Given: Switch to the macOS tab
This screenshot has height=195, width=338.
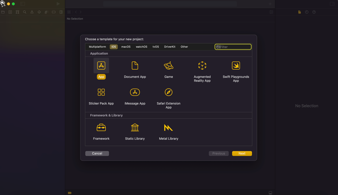Looking at the screenshot, I should point(126,47).
